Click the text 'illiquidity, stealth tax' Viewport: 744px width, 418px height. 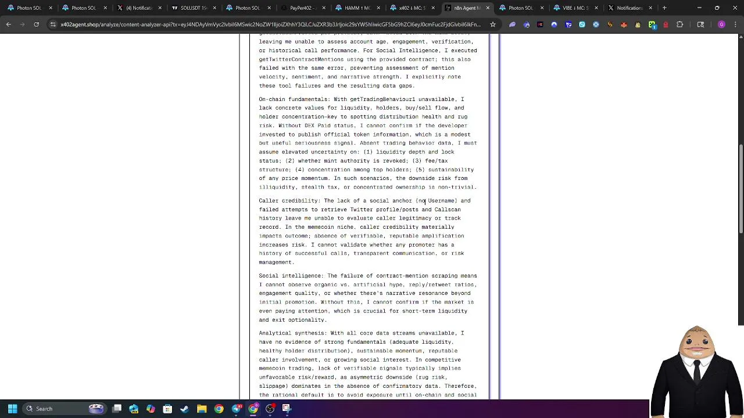(298, 187)
